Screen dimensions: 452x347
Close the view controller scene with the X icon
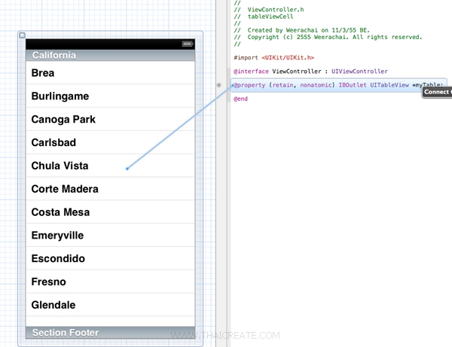tap(22, 35)
